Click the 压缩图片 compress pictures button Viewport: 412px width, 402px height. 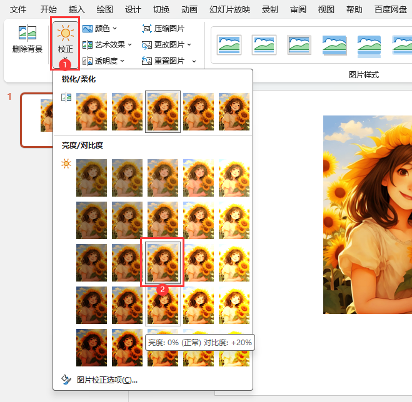pos(163,28)
